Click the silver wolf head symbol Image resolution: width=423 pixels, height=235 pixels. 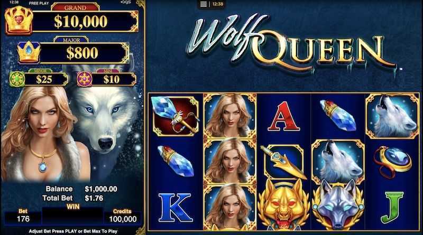click(338, 205)
